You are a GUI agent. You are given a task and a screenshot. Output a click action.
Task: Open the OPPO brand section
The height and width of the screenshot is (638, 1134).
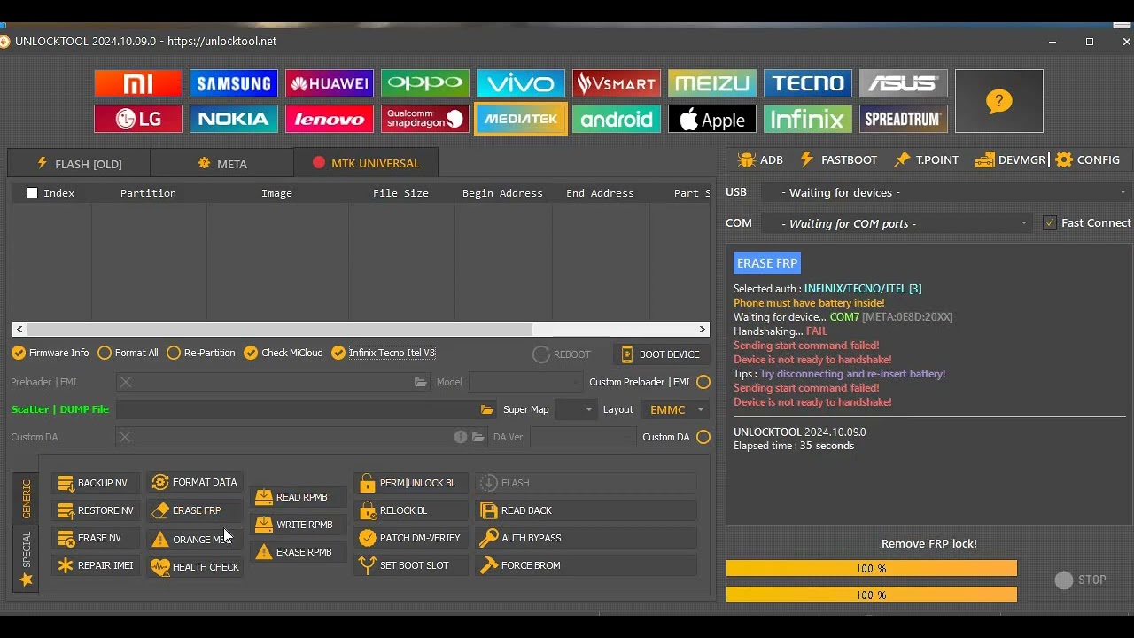(425, 83)
